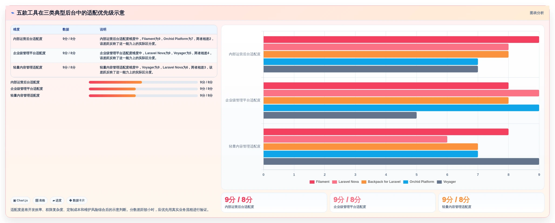Viewport: 555px width, 223px height.
Task: Click the x-axis tick label 5
Action: click(x=417, y=175)
